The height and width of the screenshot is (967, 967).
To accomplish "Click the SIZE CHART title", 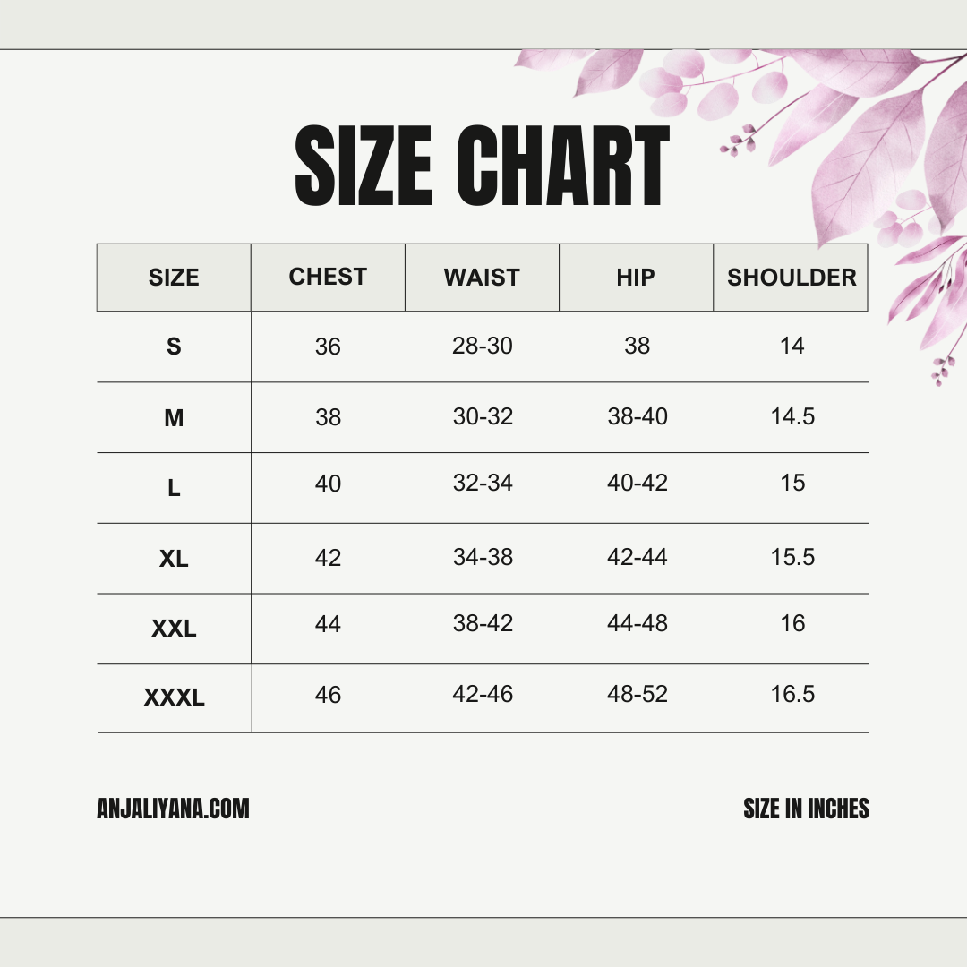I will [482, 167].
